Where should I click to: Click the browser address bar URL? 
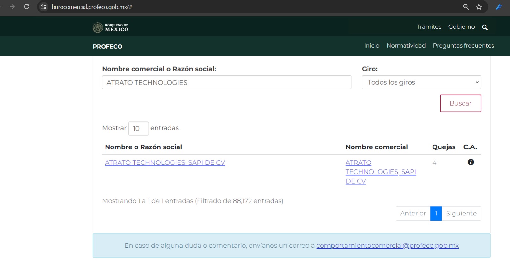[x=92, y=7]
